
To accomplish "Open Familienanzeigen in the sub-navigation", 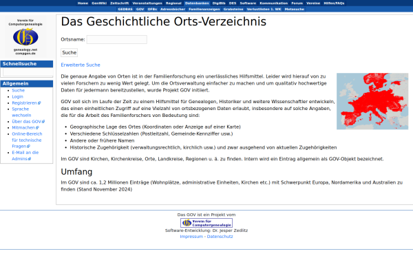I will 204,9.
